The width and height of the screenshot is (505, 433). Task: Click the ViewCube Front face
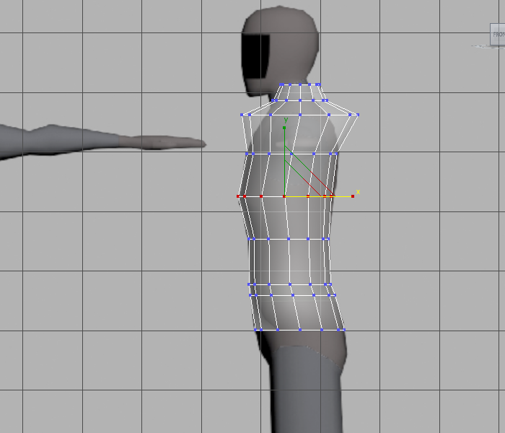point(498,34)
